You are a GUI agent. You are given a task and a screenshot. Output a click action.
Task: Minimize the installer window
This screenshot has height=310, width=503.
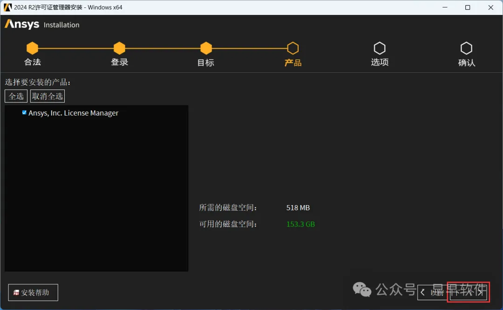[x=445, y=7]
